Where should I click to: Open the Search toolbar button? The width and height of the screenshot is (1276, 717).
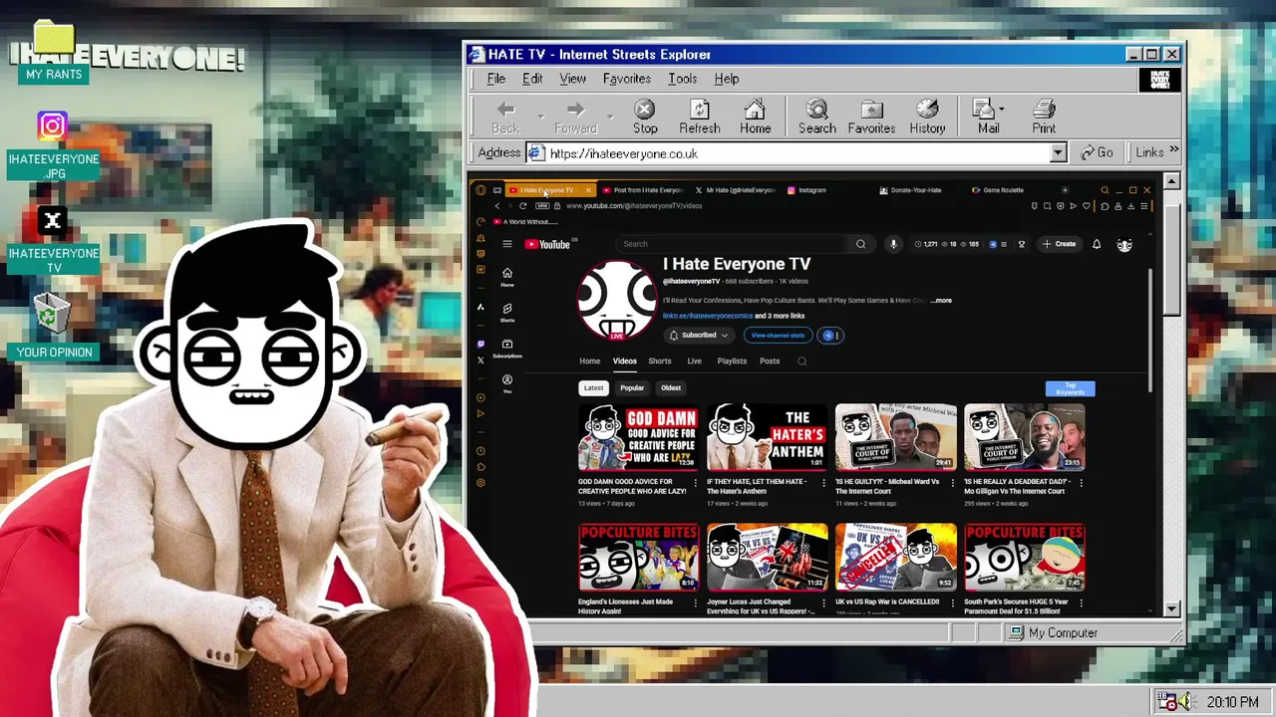(x=816, y=117)
